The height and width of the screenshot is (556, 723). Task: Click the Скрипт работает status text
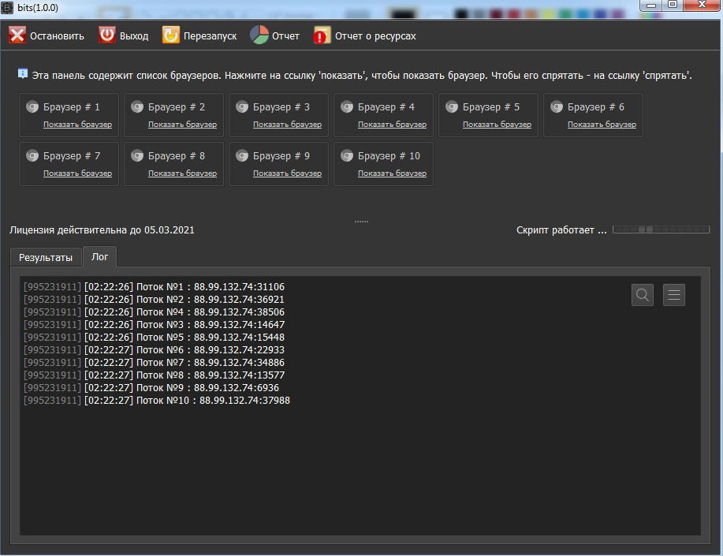click(x=561, y=230)
